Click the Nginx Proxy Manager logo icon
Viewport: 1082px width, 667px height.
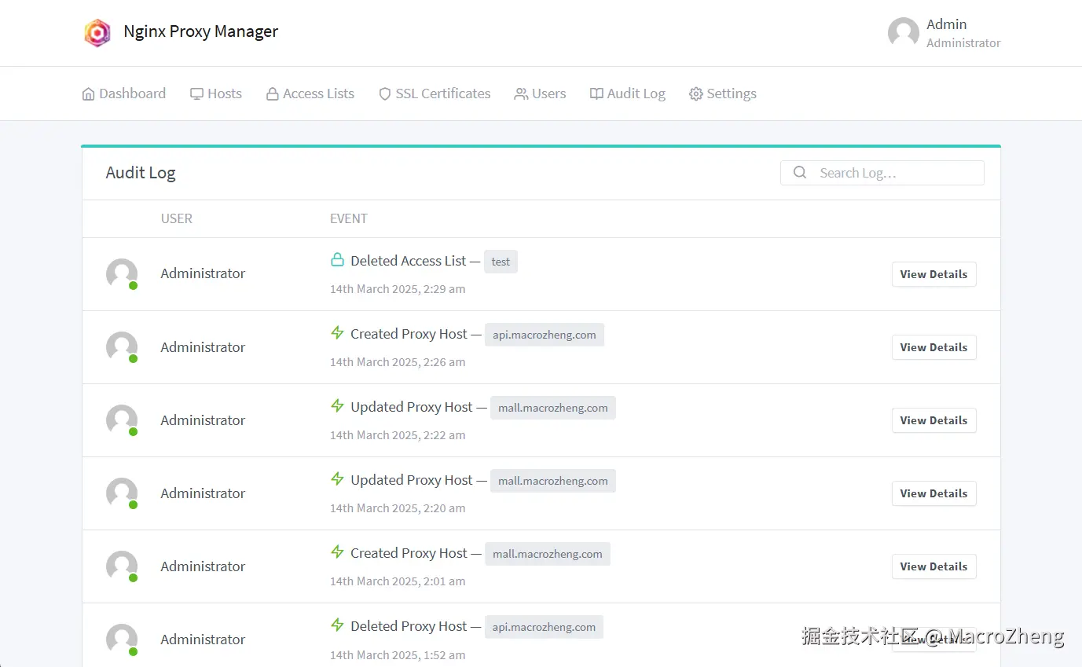[x=97, y=32]
